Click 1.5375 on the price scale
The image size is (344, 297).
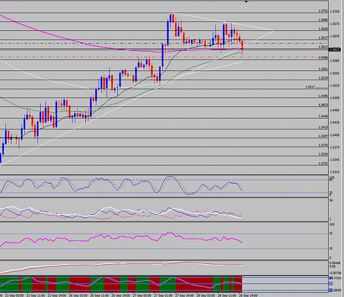pos(335,148)
